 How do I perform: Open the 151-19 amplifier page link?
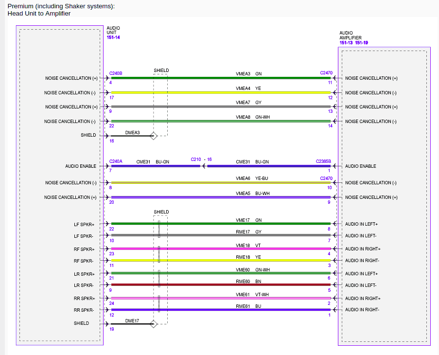pos(361,43)
